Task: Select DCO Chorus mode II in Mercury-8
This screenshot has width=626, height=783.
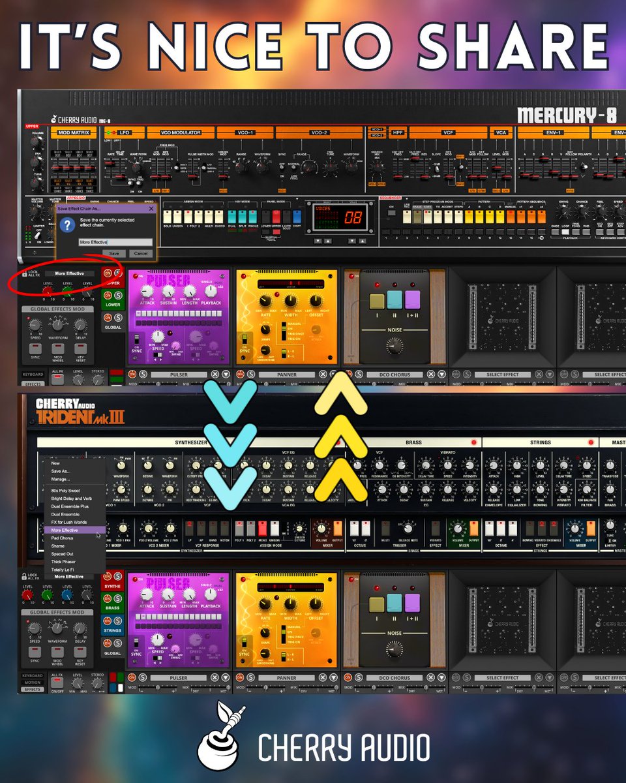Action: tap(395, 300)
